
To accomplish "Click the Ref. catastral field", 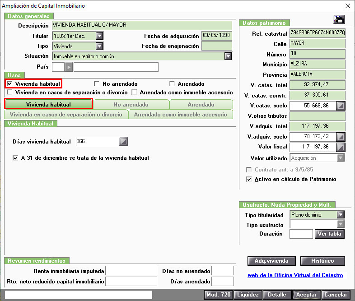I will (x=318, y=33).
